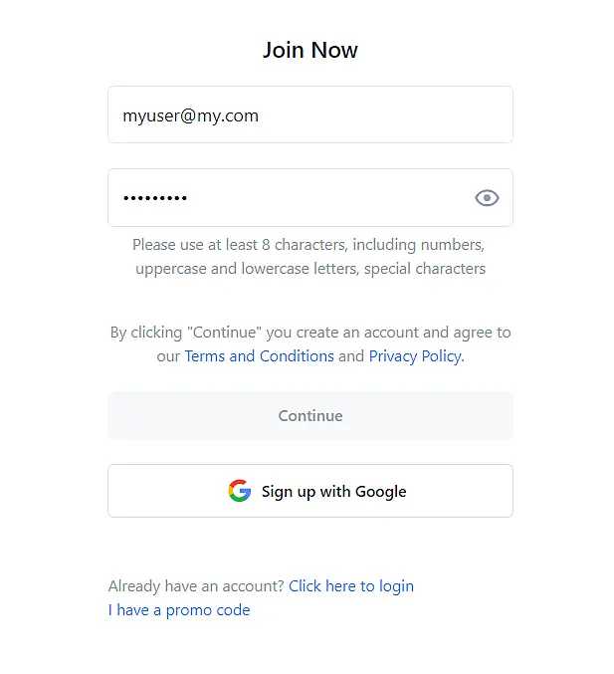Select "I have a promo code"
This screenshot has width=614, height=674.
point(179,610)
